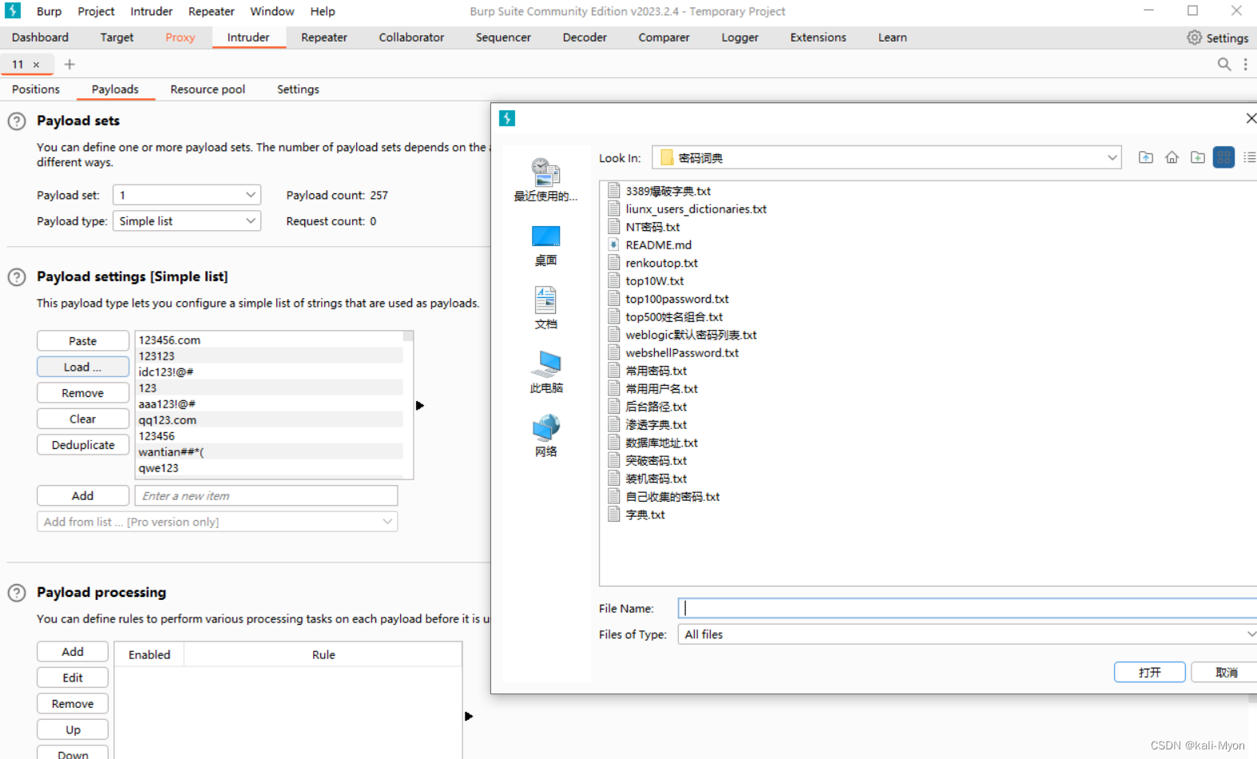Switch file dialog to list details view

point(1249,157)
